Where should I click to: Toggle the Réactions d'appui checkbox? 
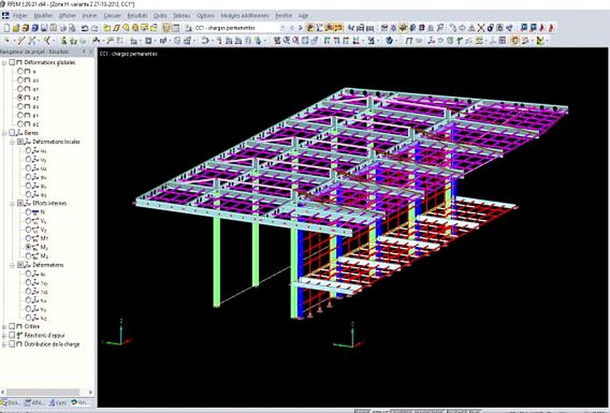pyautogui.click(x=12, y=335)
